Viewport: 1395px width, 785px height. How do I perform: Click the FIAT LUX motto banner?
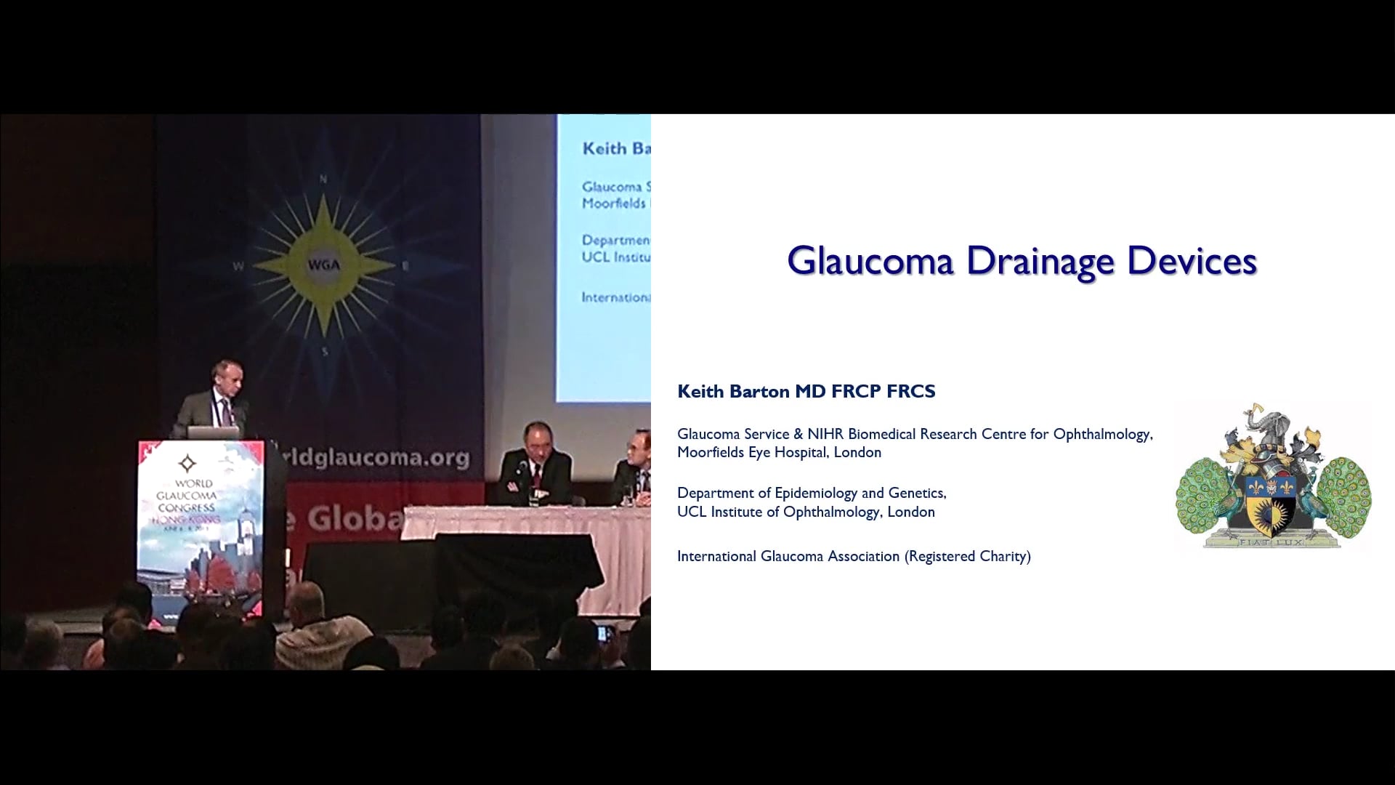(x=1272, y=542)
